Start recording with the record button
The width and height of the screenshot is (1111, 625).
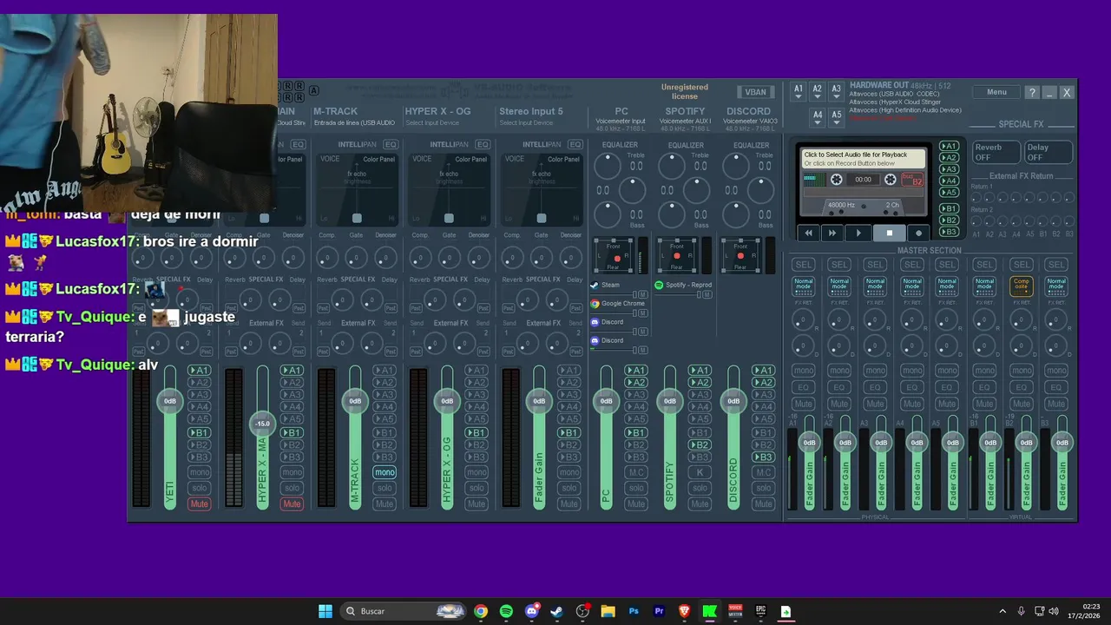[919, 233]
